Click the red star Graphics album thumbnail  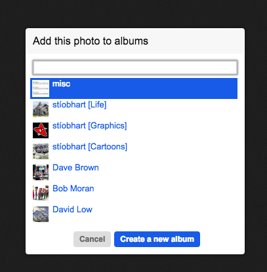click(41, 130)
